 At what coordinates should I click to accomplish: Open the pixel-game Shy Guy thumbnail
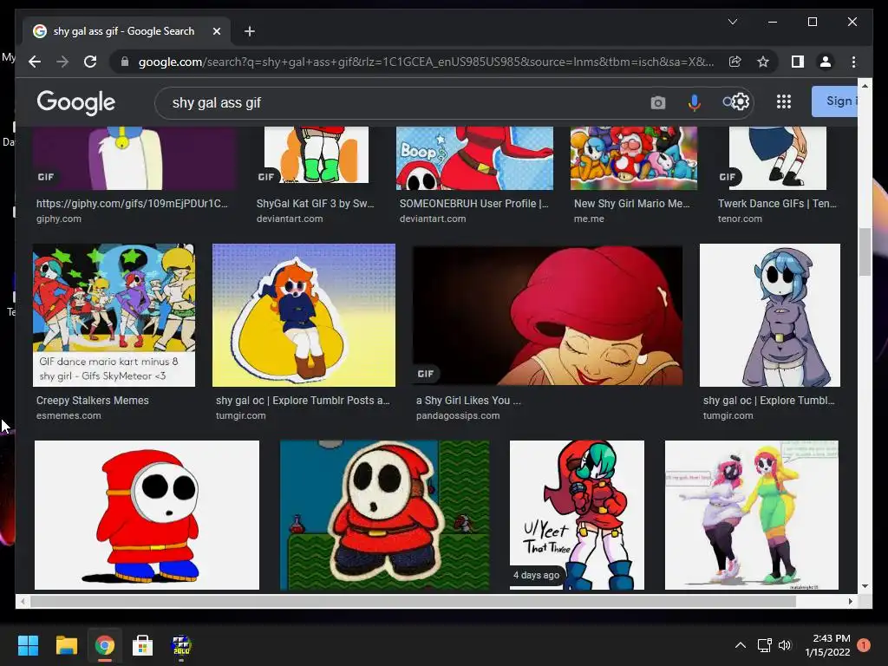tap(384, 515)
